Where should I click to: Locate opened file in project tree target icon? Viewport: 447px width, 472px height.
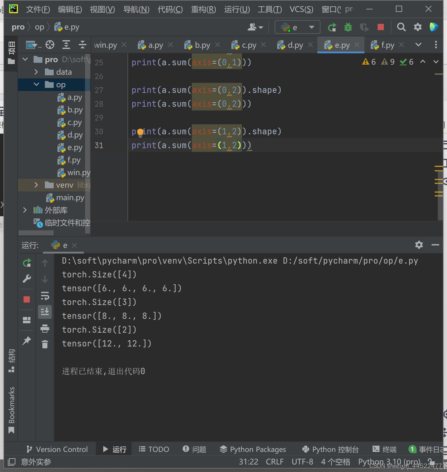[x=50, y=45]
